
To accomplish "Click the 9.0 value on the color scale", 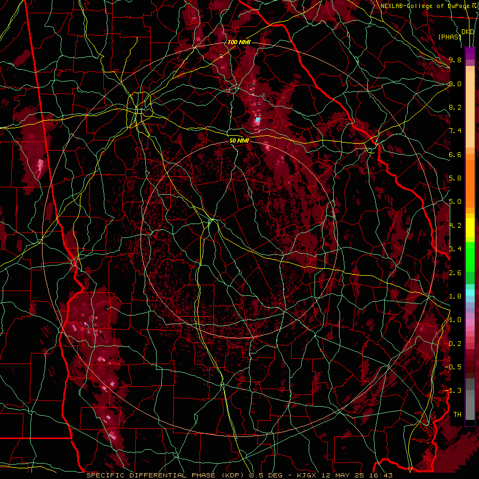I will (x=455, y=84).
